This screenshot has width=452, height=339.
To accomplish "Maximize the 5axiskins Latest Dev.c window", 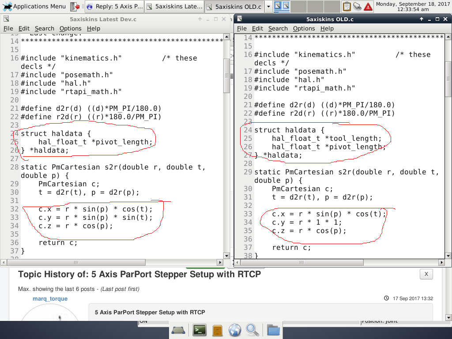I will tap(215, 19).
